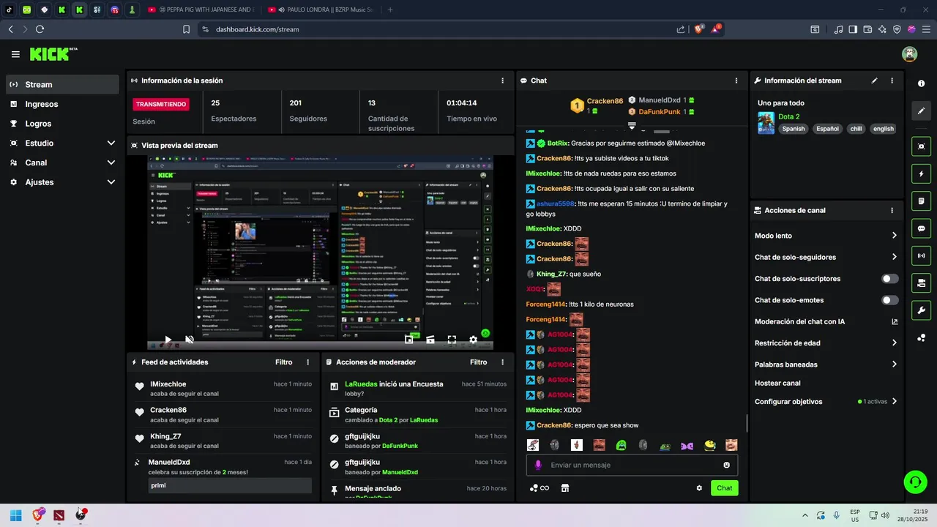Open options menu for Información del stream

tap(892, 81)
